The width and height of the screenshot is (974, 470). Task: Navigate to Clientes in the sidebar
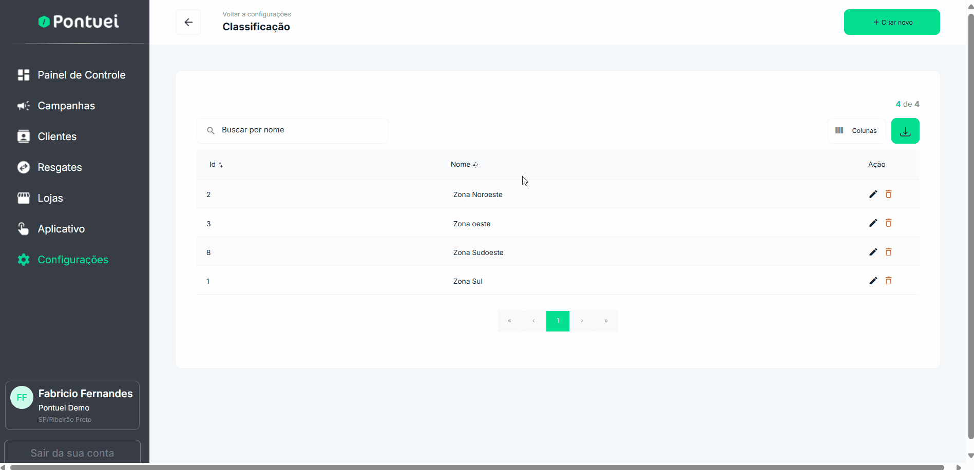coord(57,136)
